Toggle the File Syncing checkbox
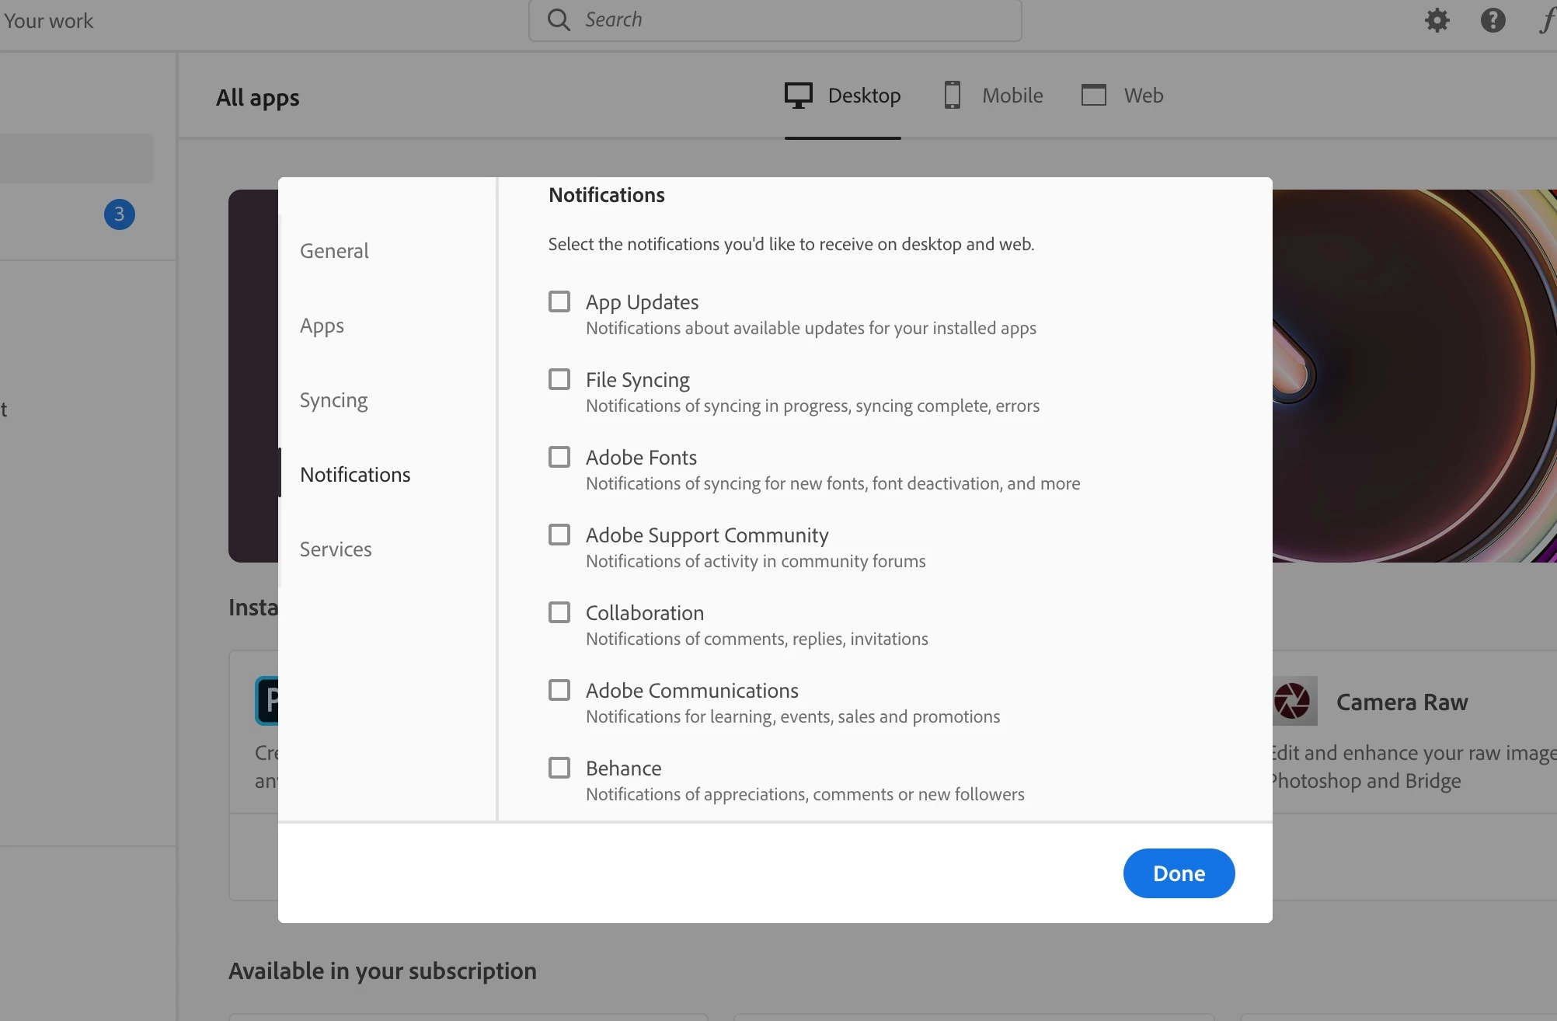1557x1021 pixels. [x=559, y=379]
